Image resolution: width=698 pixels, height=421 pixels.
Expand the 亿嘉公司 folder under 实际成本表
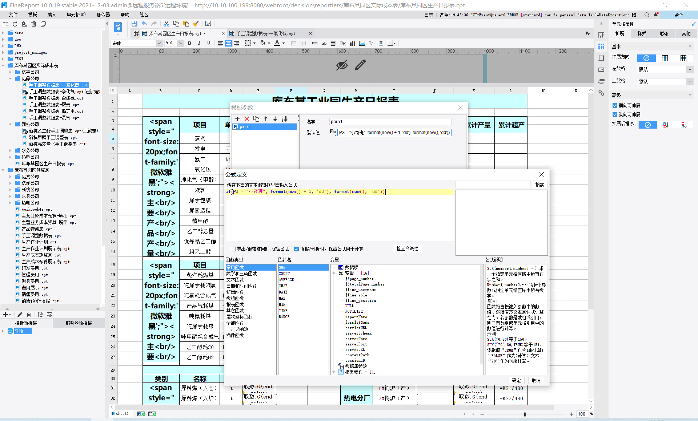10,72
